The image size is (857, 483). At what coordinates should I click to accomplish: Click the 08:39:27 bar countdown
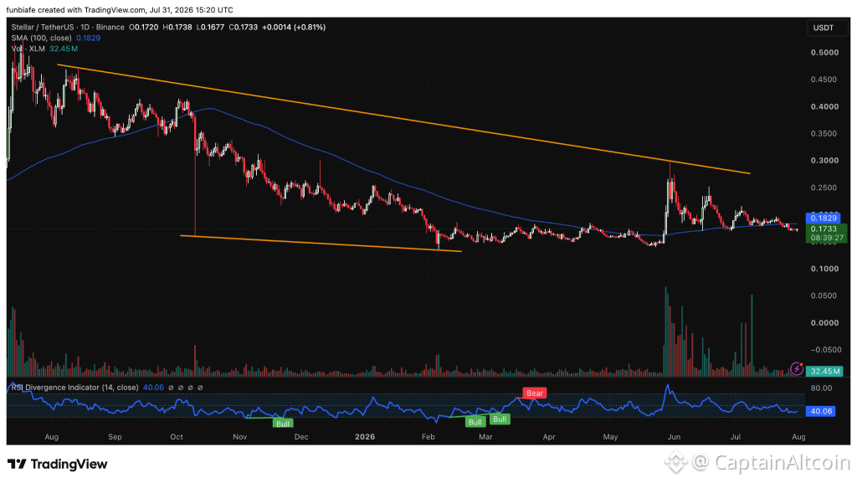[827, 239]
